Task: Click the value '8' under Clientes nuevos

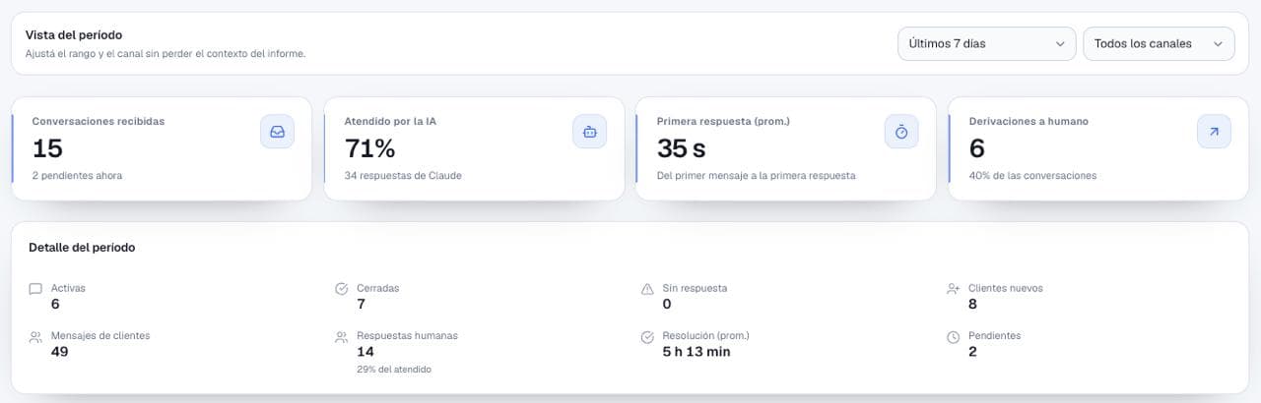Action: tap(972, 304)
